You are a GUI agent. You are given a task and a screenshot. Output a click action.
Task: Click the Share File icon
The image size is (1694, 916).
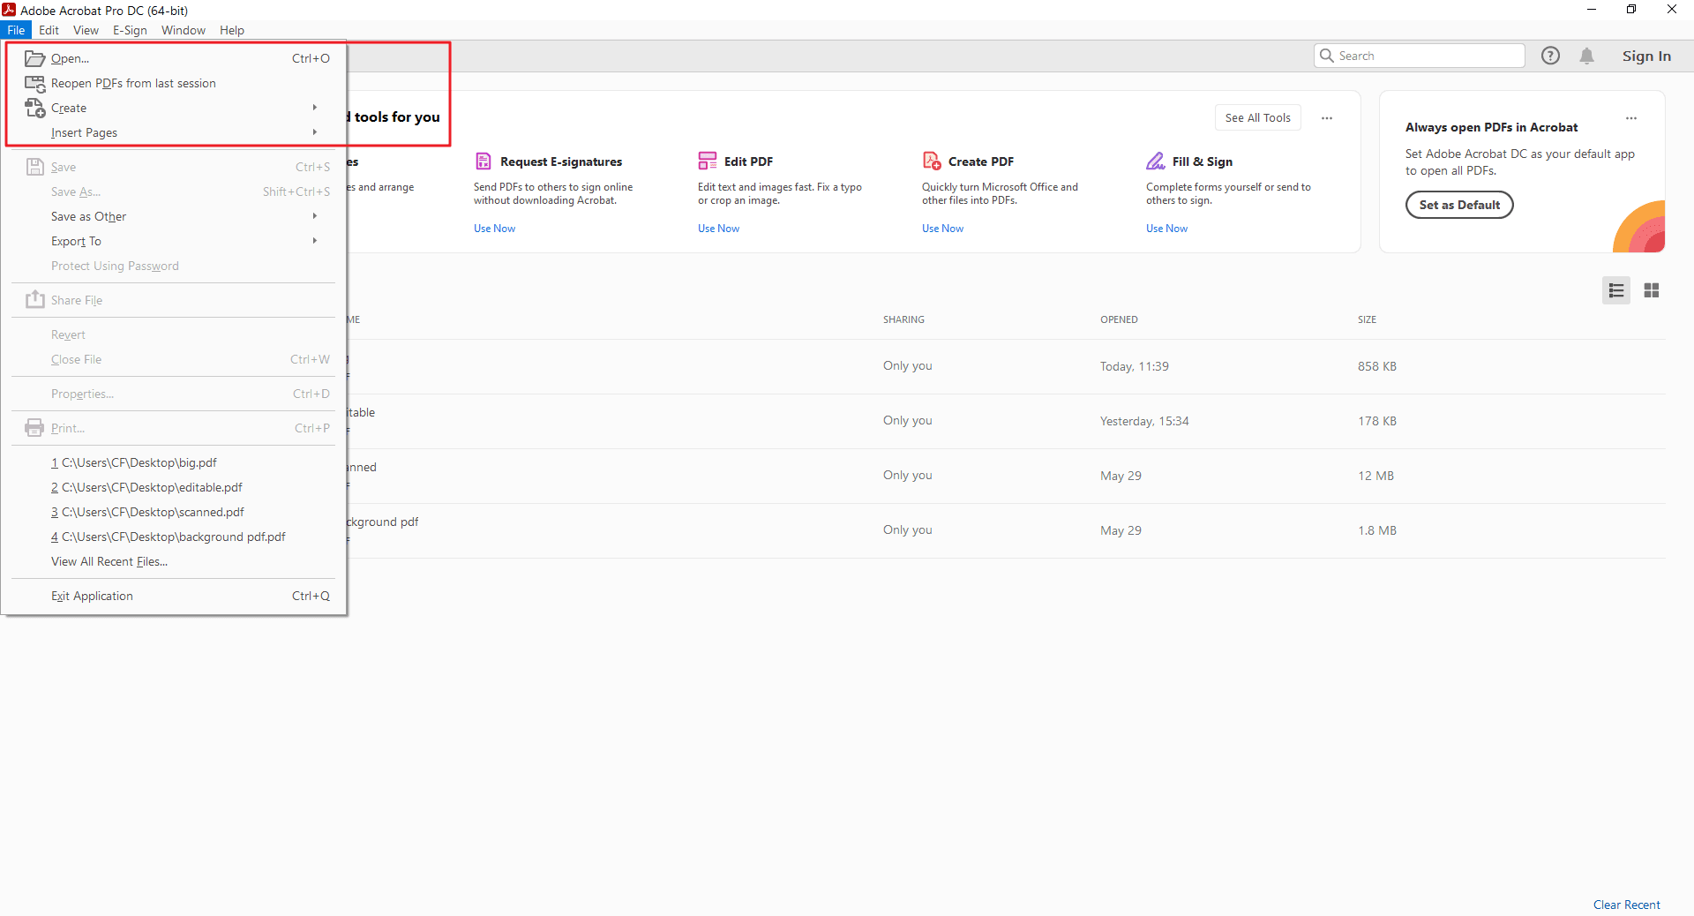click(34, 300)
